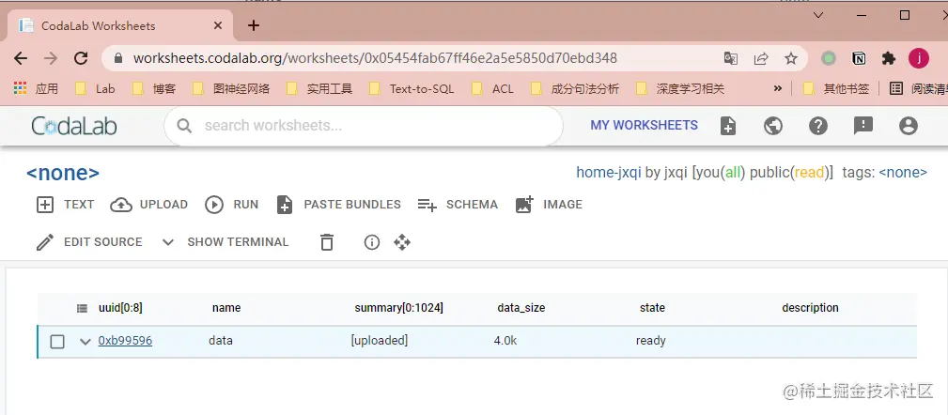Open the translate page icon

[730, 58]
